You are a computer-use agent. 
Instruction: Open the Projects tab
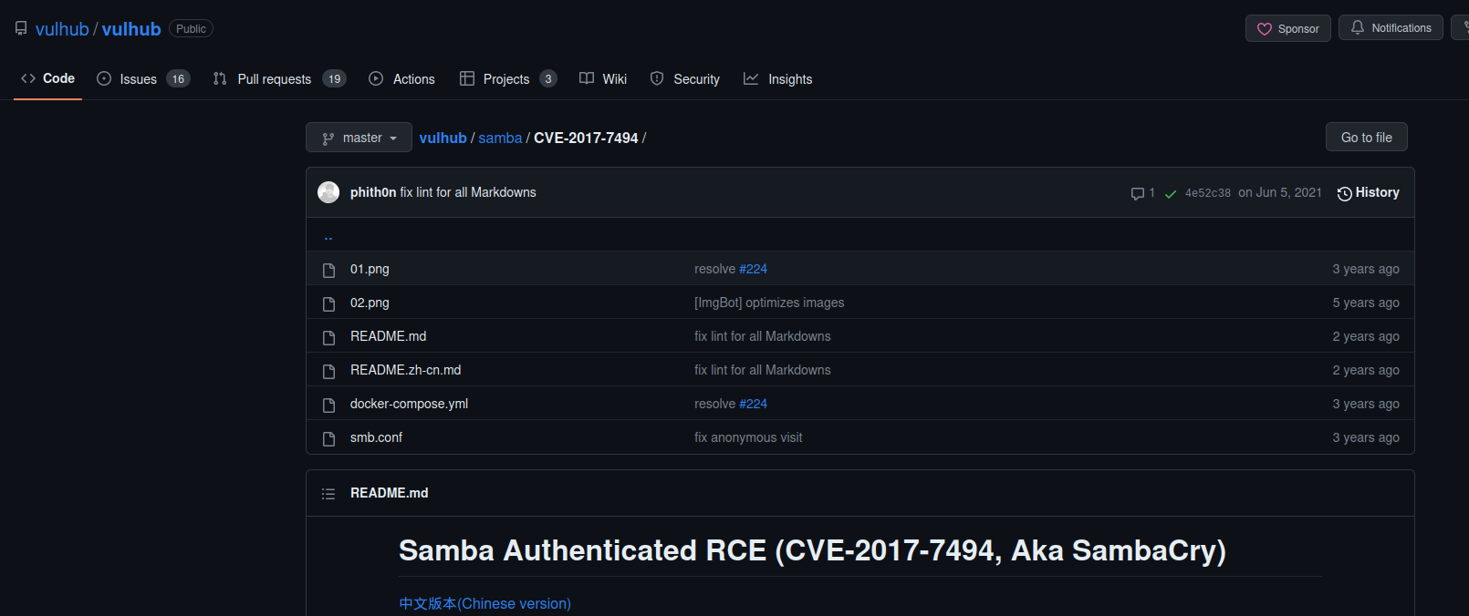pyautogui.click(x=508, y=79)
